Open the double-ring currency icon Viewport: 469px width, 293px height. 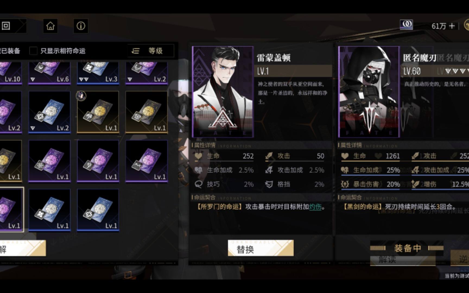(x=406, y=25)
